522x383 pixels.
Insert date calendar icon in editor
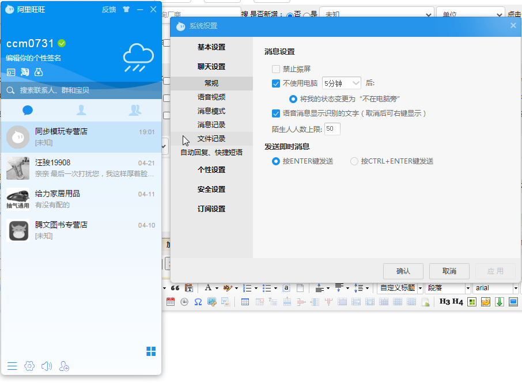click(x=171, y=302)
